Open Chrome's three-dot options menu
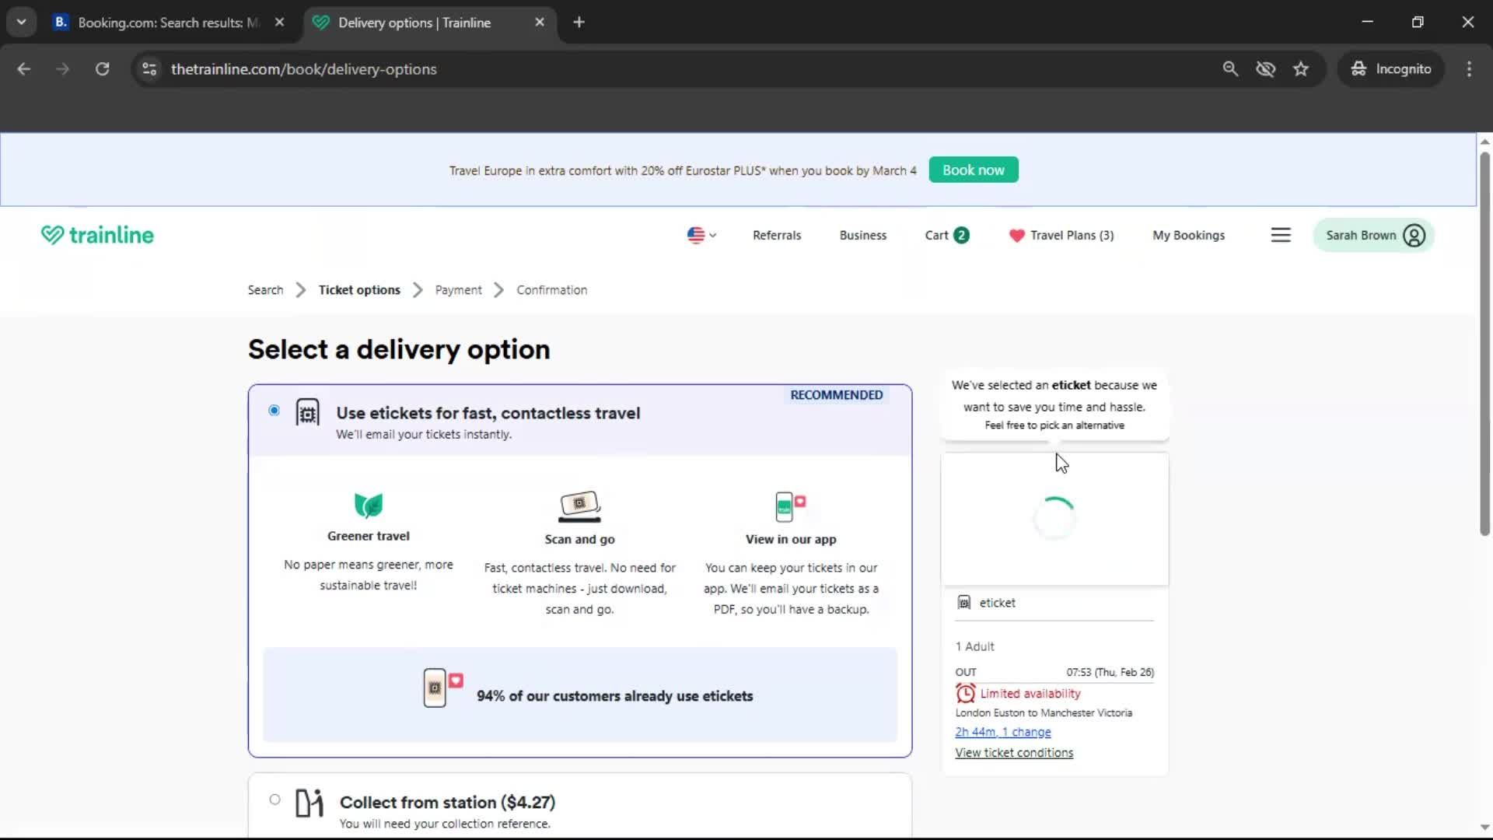 click(1469, 68)
